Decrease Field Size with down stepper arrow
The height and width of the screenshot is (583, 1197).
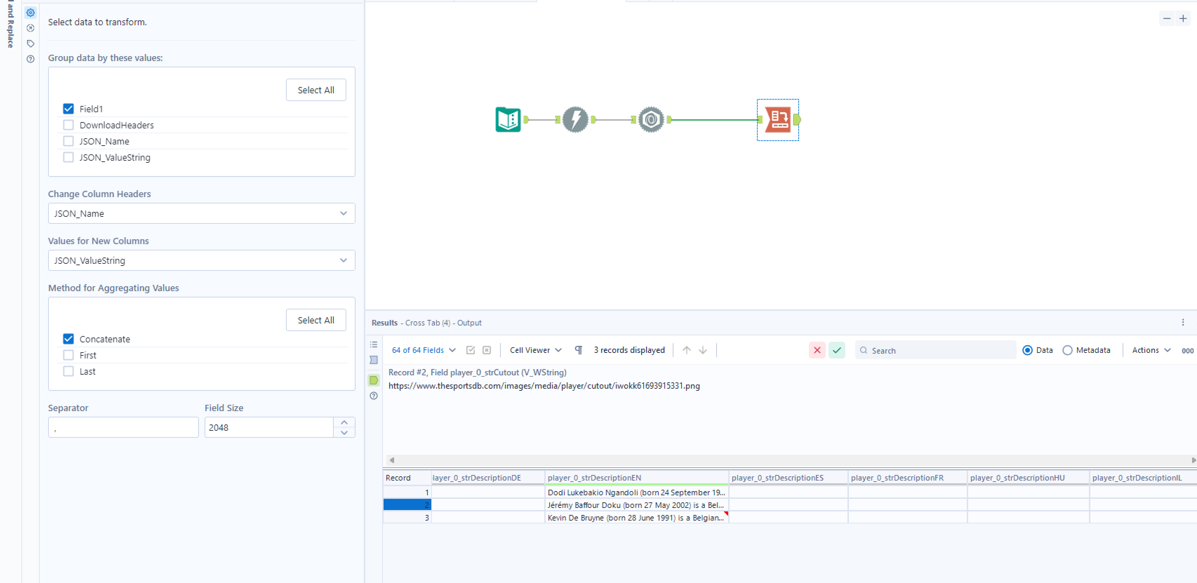coord(344,433)
